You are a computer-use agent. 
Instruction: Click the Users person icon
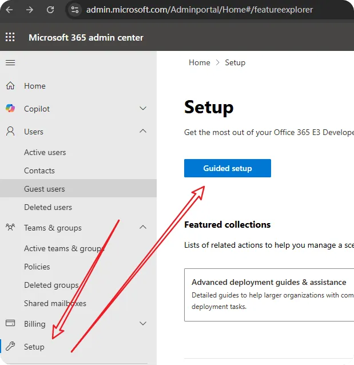(10, 131)
